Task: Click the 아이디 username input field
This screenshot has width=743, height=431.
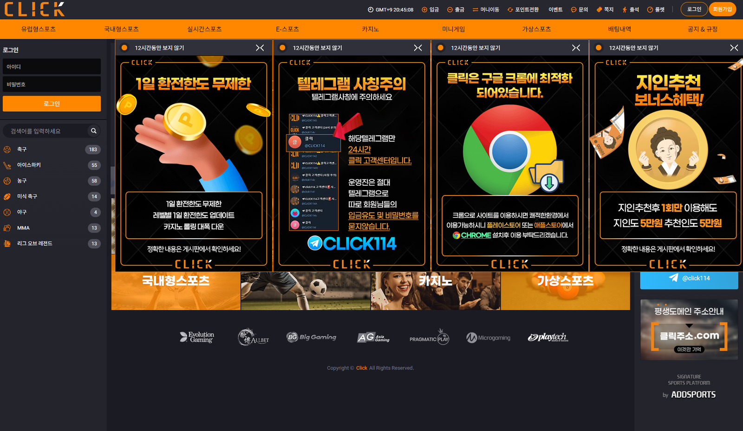Action: coord(52,67)
